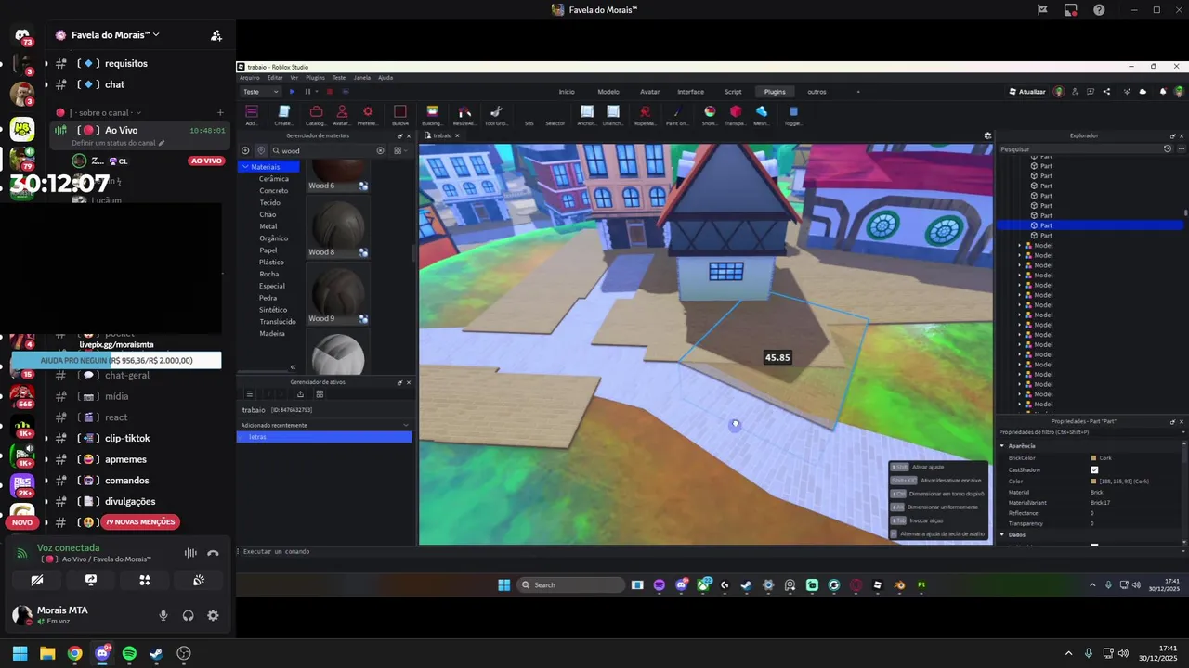This screenshot has height=668, width=1189.
Task: Disconnect from Discord voice channel
Action: (x=213, y=553)
